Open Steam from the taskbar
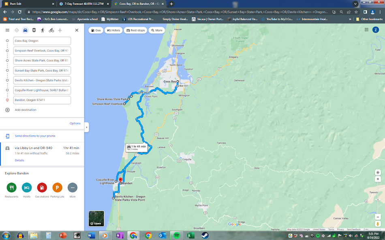 (205, 236)
